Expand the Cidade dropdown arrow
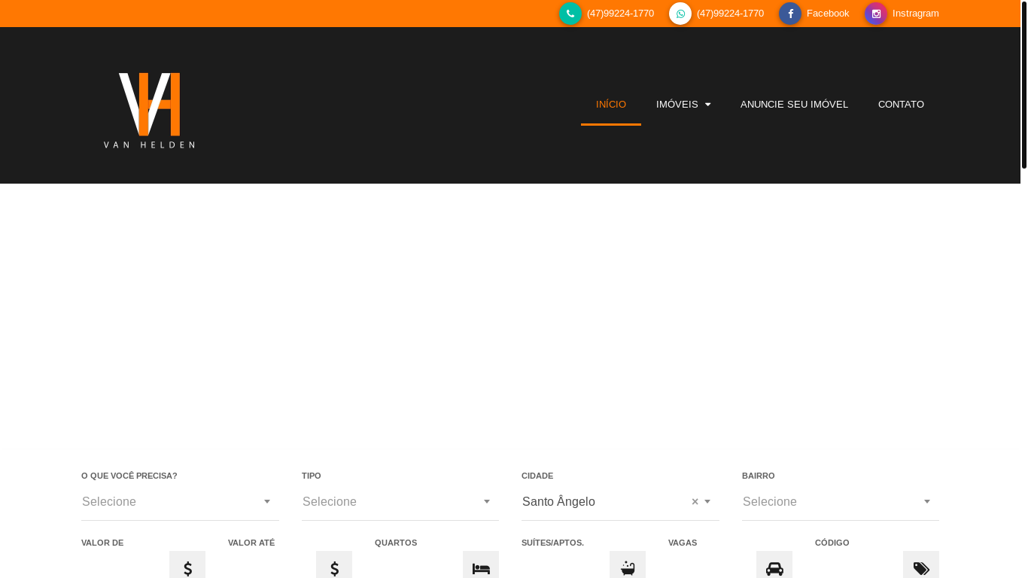Viewport: 1028px width, 578px height. [x=707, y=502]
